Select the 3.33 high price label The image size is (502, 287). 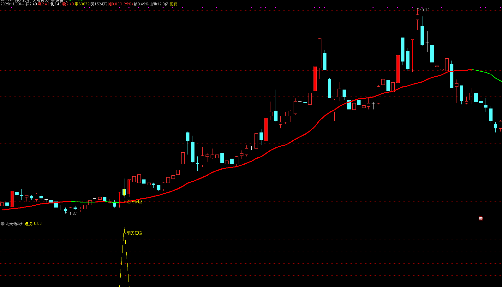click(x=426, y=10)
